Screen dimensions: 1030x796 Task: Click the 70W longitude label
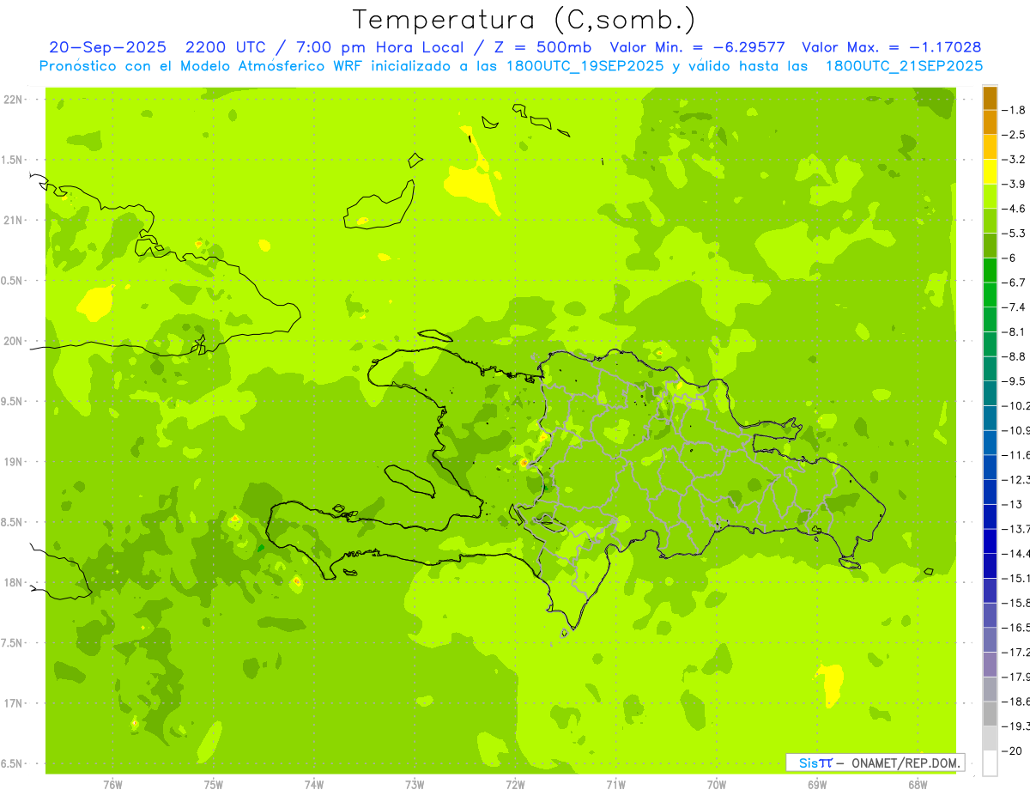tap(717, 785)
